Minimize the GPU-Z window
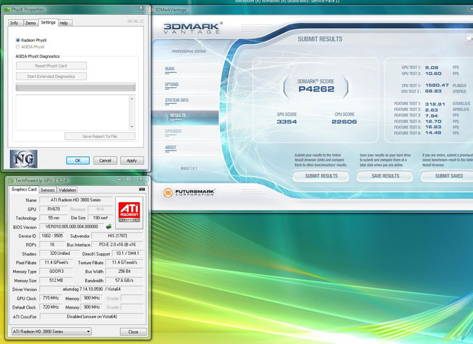473x344 pixels. (119, 179)
